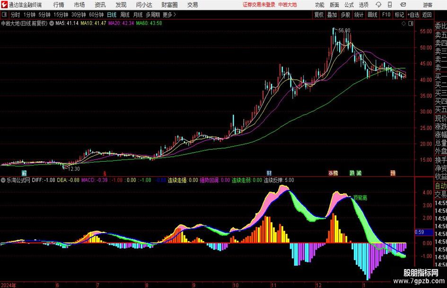Click the 涨榜 event marker
The image size is (447, 288).
333,173
